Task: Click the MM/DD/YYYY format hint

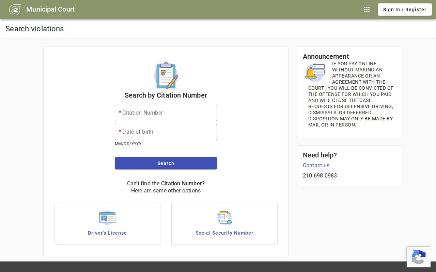Action: [x=128, y=144]
